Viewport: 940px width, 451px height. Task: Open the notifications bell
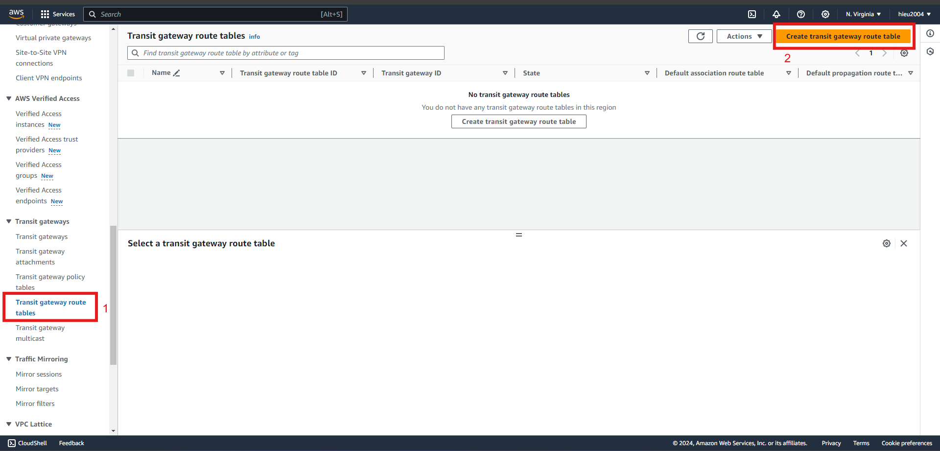pos(776,14)
